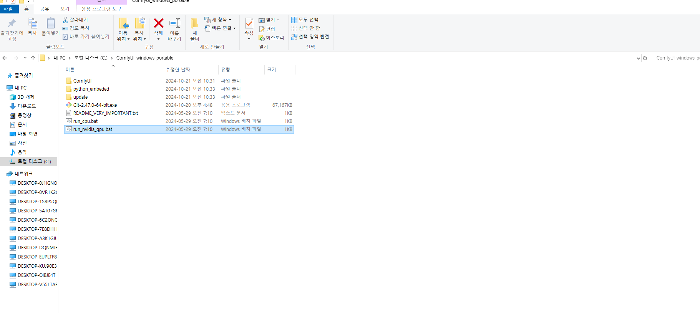Open 문서 in navigation pane
The height and width of the screenshot is (313, 700).
coord(22,124)
